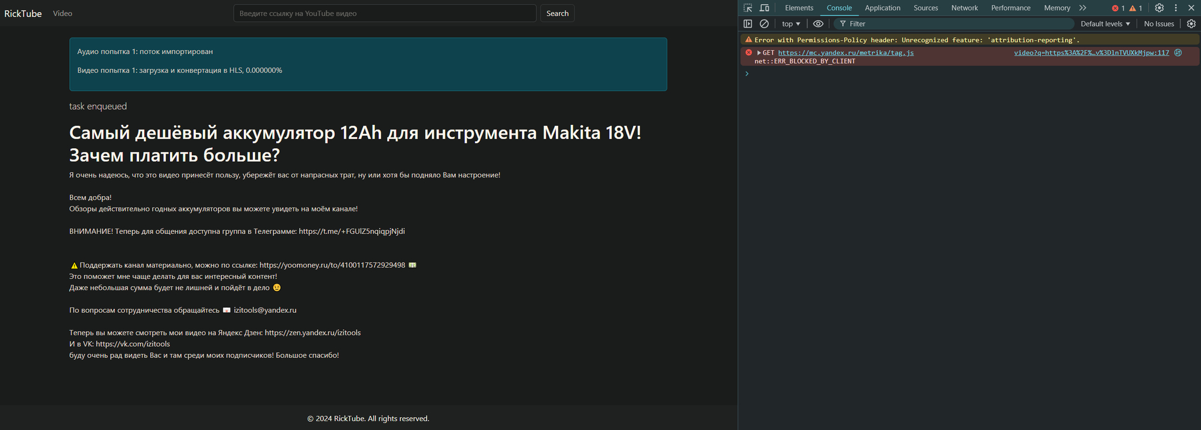The height and width of the screenshot is (430, 1201).
Task: Show the console sidebar panel
Action: pyautogui.click(x=748, y=24)
